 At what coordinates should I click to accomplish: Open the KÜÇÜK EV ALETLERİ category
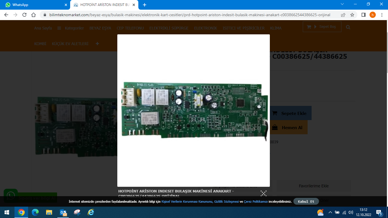[70, 44]
